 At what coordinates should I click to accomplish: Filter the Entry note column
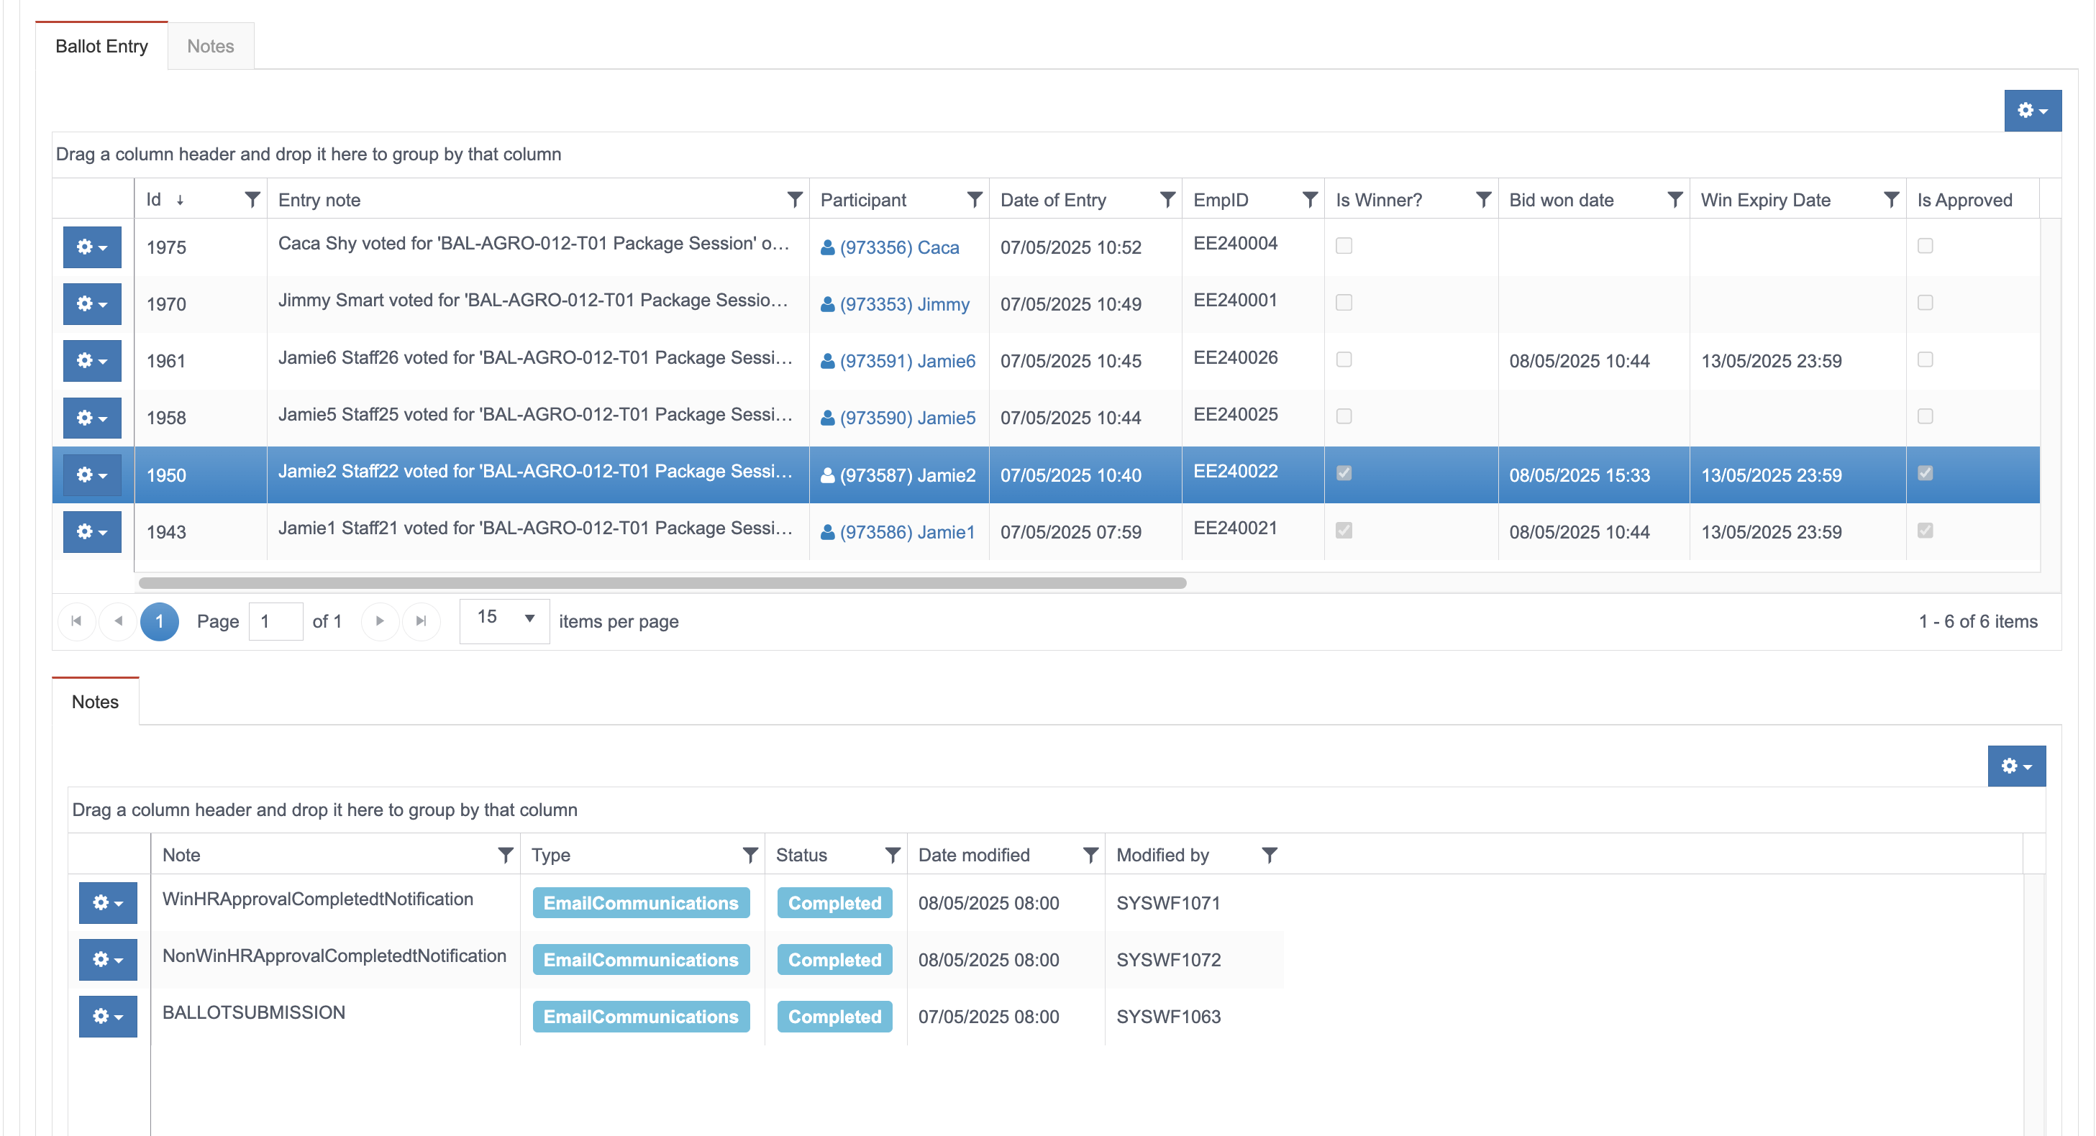[794, 199]
